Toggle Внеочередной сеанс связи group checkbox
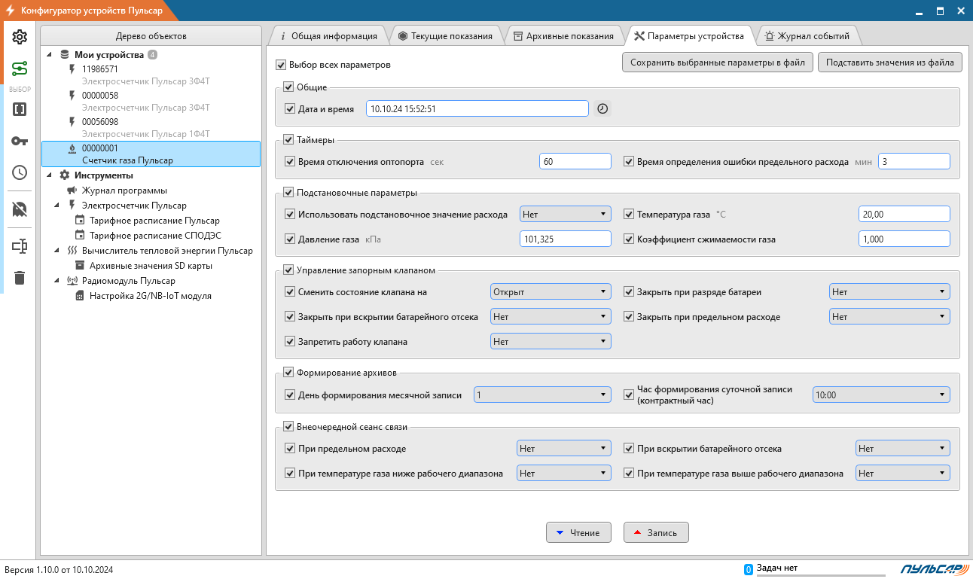The height and width of the screenshot is (579, 973). point(288,426)
